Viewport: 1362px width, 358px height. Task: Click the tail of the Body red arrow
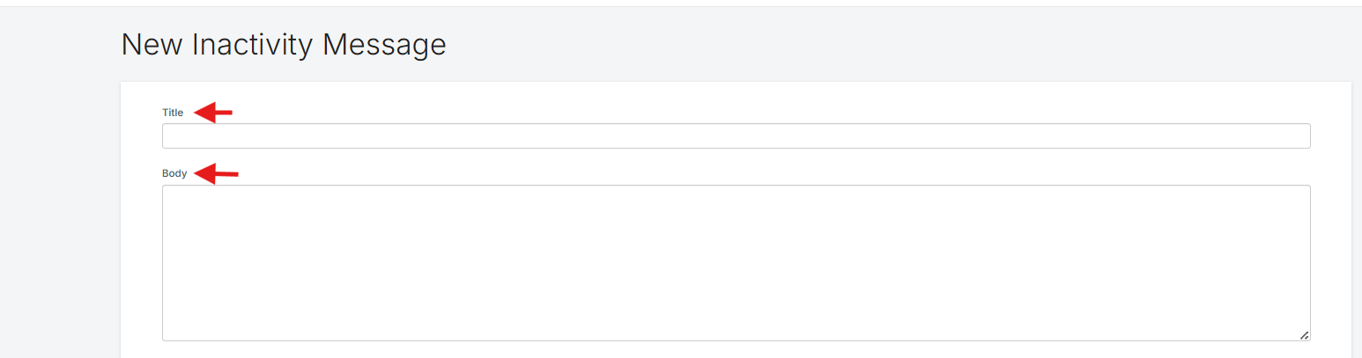(x=231, y=174)
